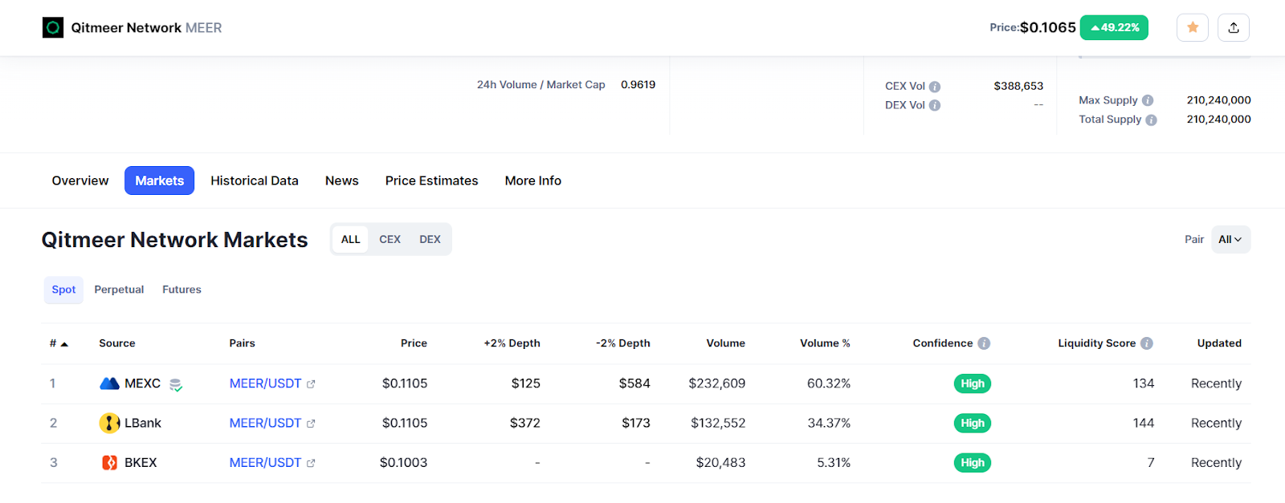Open Historical Data tab
Screen dimensions: 1285x503
(255, 181)
